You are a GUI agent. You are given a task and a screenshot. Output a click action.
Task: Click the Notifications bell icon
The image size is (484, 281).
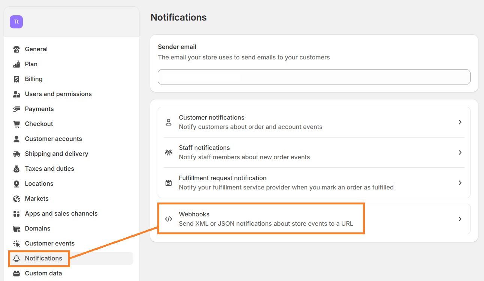coord(16,258)
